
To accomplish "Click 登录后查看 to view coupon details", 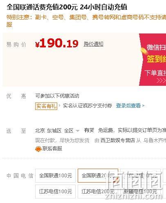I will point(128,105).
